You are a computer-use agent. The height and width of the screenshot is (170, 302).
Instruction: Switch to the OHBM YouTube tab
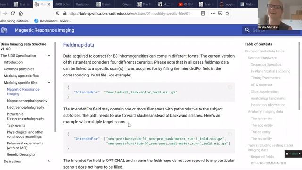click(186, 4)
